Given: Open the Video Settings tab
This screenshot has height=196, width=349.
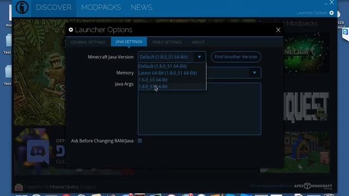Looking at the screenshot, I should 167,42.
